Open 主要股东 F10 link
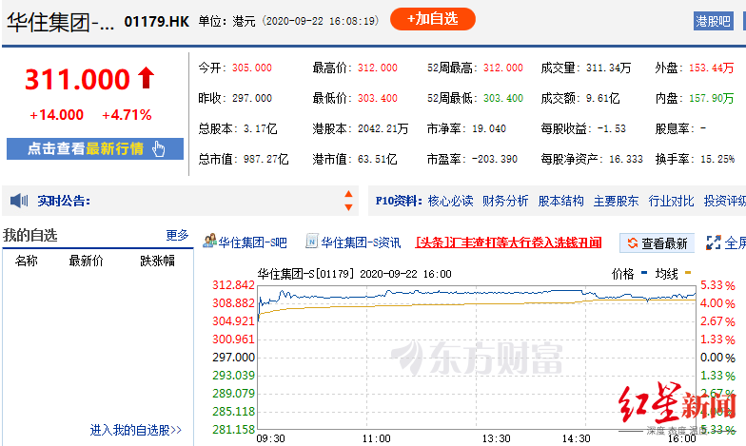 [x=617, y=201]
